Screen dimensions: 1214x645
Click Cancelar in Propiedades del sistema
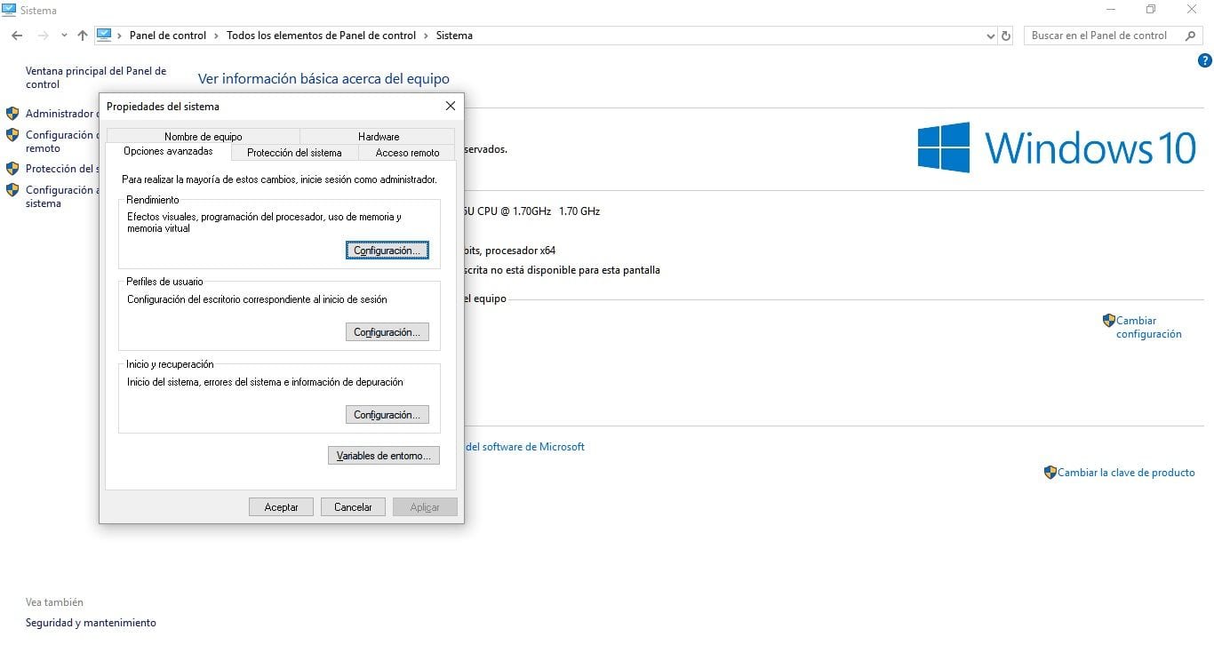[353, 507]
